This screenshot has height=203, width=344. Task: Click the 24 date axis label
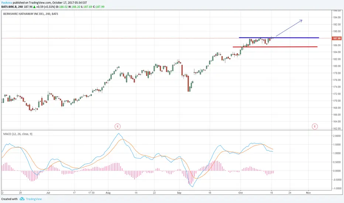pos(290,193)
